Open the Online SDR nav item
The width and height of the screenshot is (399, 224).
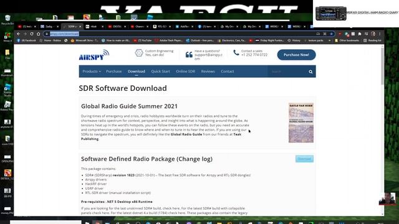[186, 72]
